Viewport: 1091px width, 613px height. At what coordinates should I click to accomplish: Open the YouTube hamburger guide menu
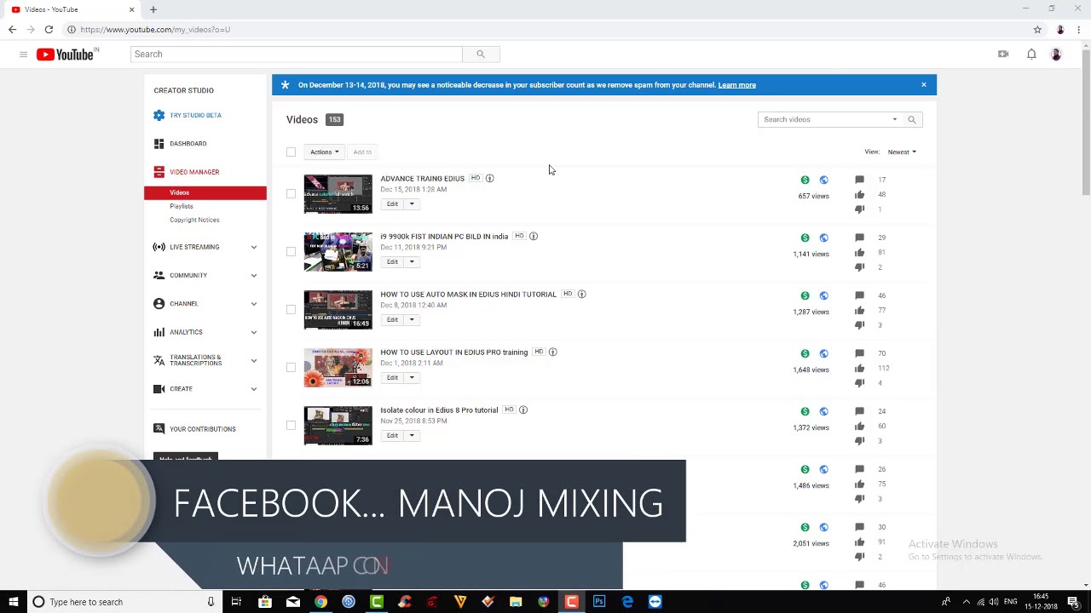23,54
